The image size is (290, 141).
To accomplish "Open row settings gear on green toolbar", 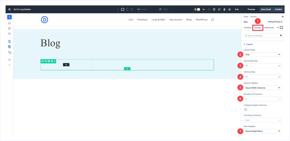I will coord(42,61).
